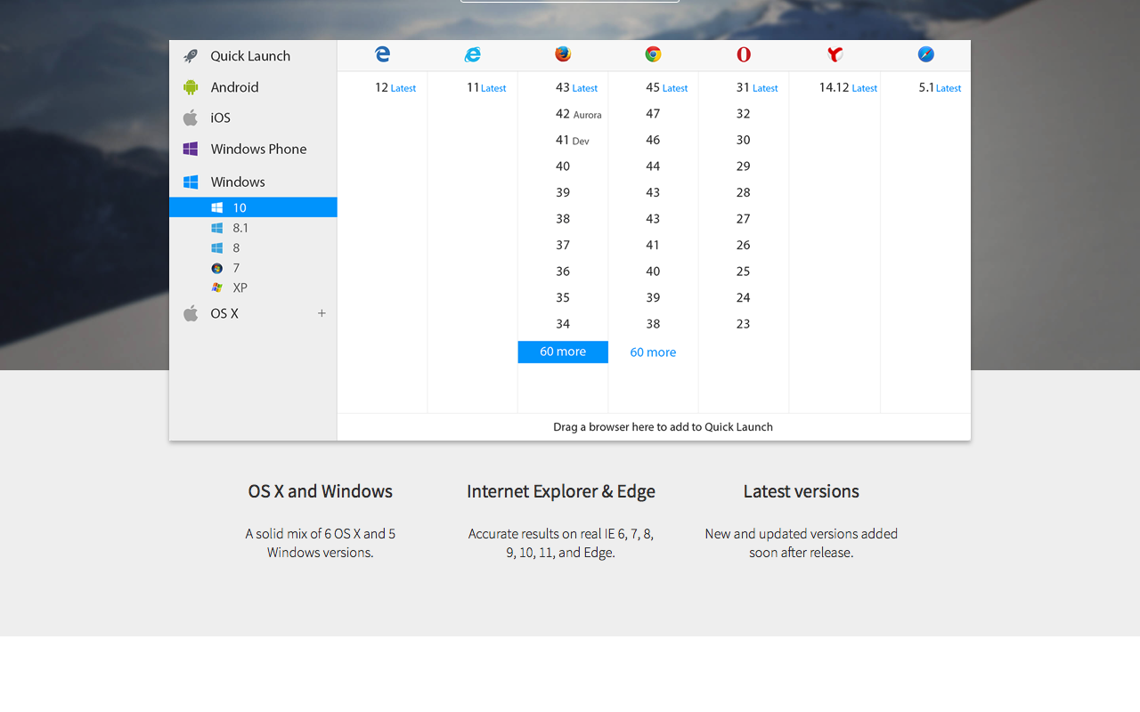Launch Firefox 43 Latest
1140x712 pixels.
576,87
